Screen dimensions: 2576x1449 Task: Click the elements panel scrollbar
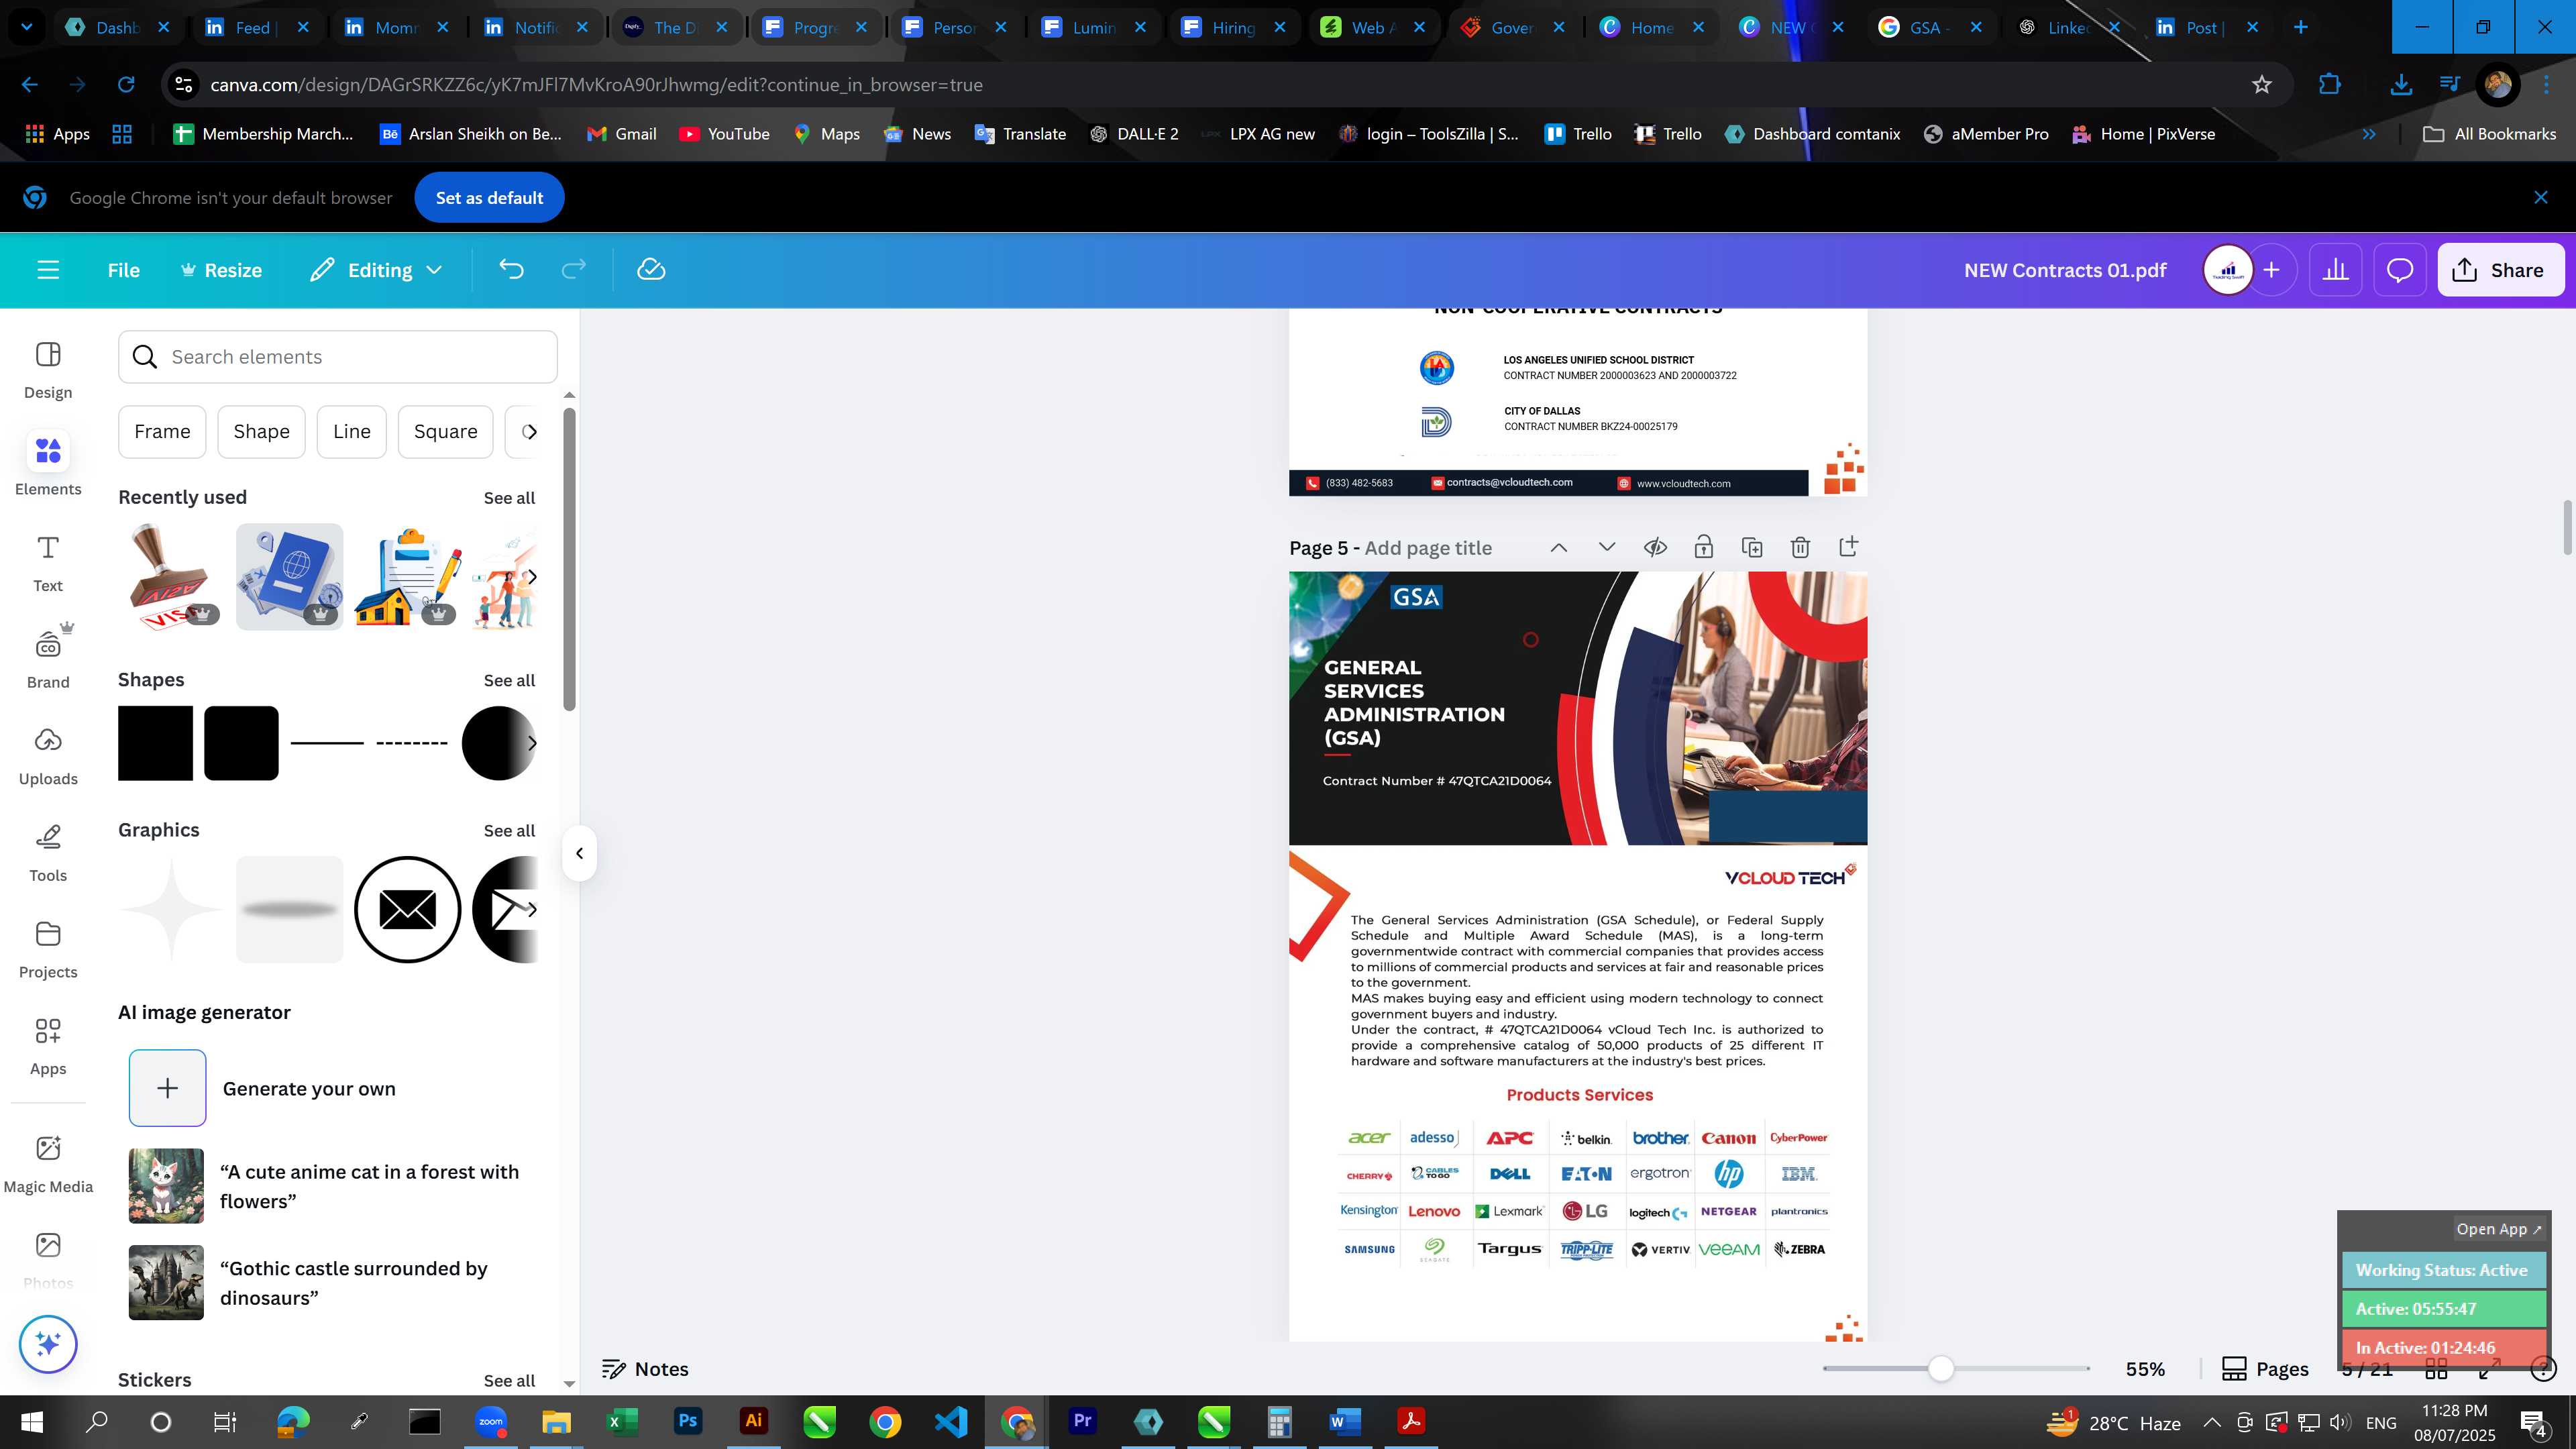569,560
